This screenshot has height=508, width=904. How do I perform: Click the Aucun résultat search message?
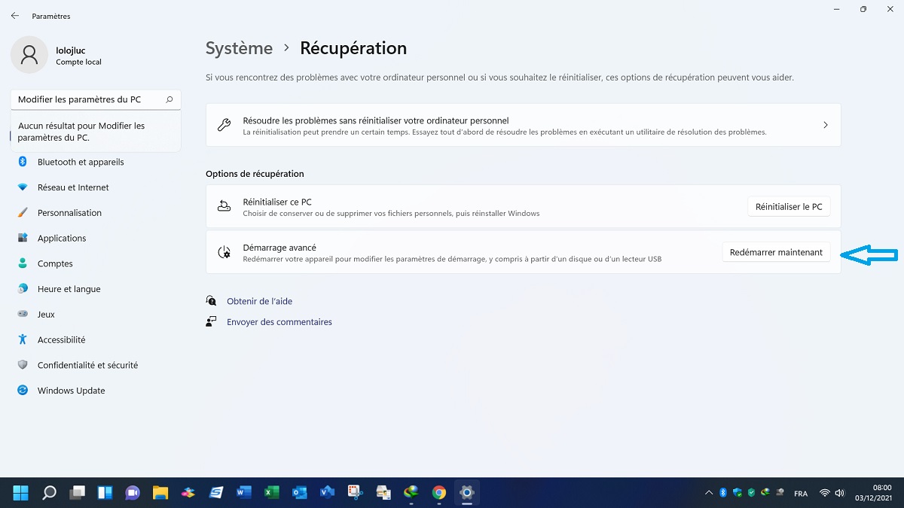[81, 132]
